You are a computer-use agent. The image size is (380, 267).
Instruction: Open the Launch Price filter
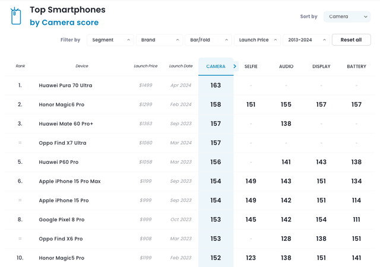click(x=256, y=40)
